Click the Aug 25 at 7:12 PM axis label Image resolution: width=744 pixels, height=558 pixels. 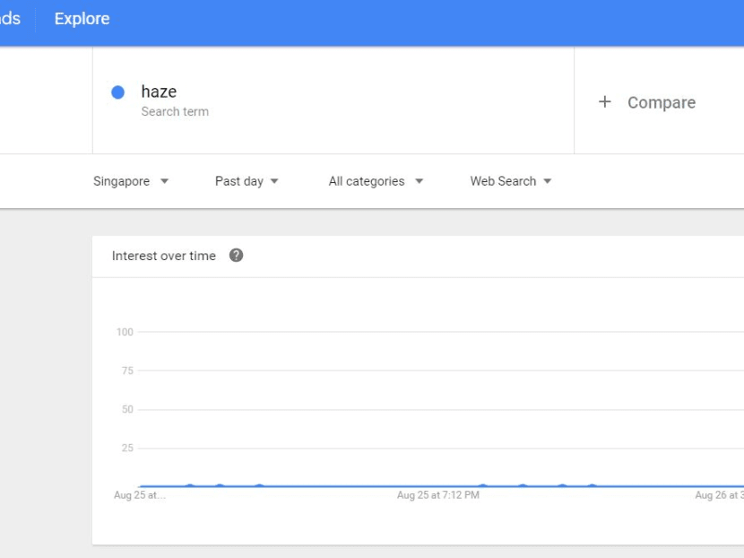point(437,495)
